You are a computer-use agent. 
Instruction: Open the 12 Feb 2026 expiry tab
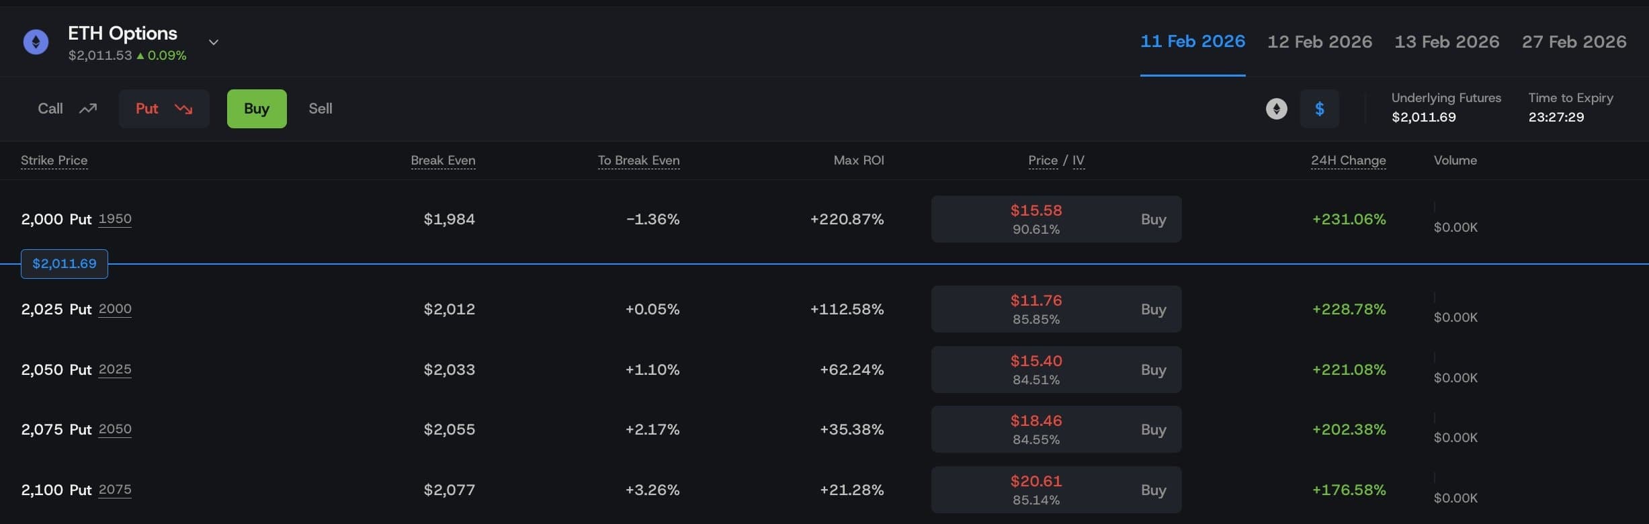(x=1319, y=42)
